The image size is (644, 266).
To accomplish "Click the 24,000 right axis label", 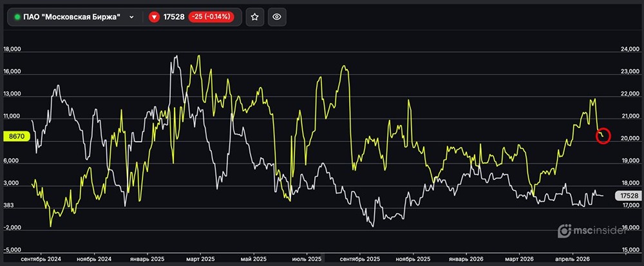I will pos(629,50).
